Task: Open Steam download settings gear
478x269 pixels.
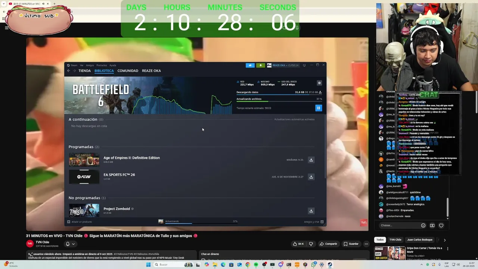Action: coord(319,83)
